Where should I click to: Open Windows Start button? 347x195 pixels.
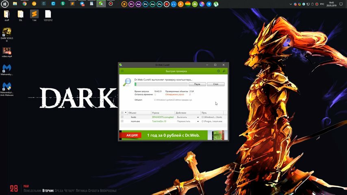point(5,4)
